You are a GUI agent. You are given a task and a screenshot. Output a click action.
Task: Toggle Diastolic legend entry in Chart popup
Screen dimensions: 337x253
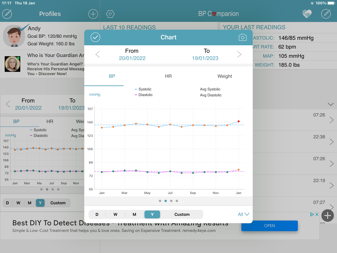point(143,95)
